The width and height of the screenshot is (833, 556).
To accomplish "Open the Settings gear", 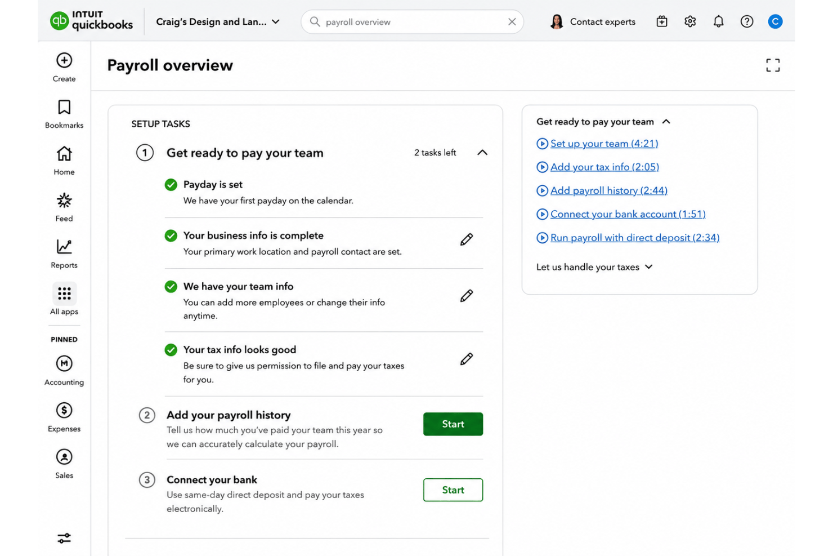I will [x=690, y=21].
